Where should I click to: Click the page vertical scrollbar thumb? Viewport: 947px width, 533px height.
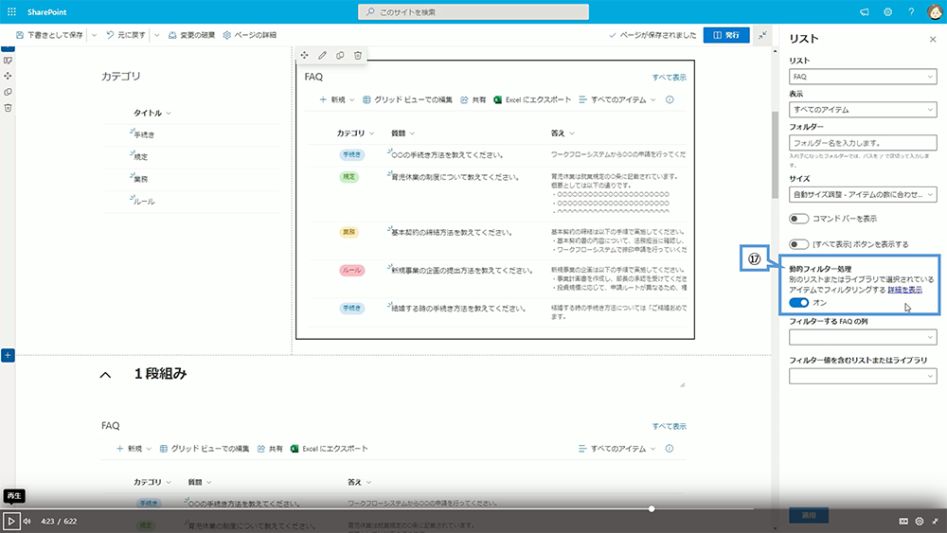click(x=775, y=155)
